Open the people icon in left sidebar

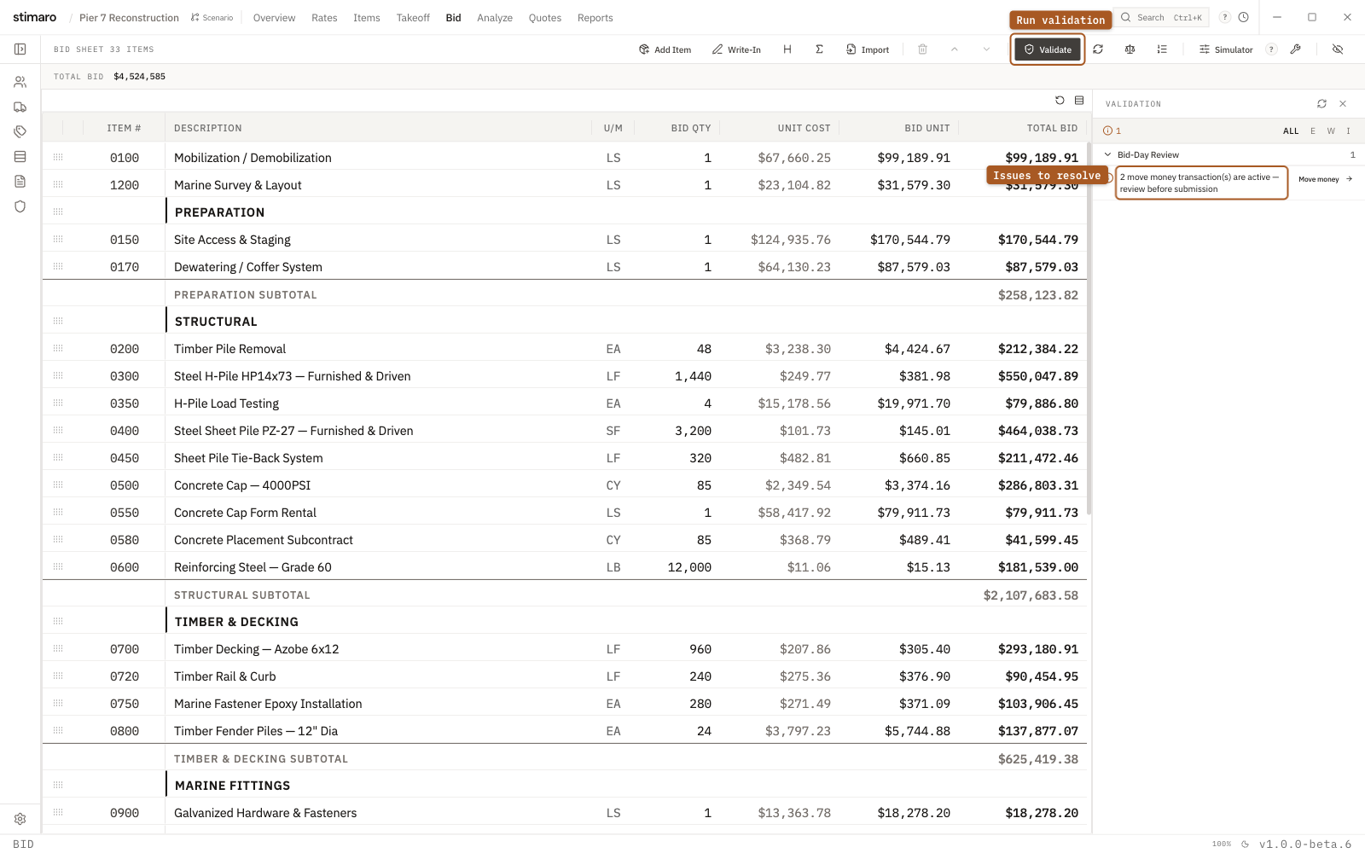click(20, 82)
